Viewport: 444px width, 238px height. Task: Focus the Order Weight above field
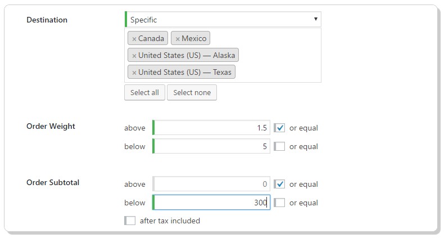coord(211,128)
